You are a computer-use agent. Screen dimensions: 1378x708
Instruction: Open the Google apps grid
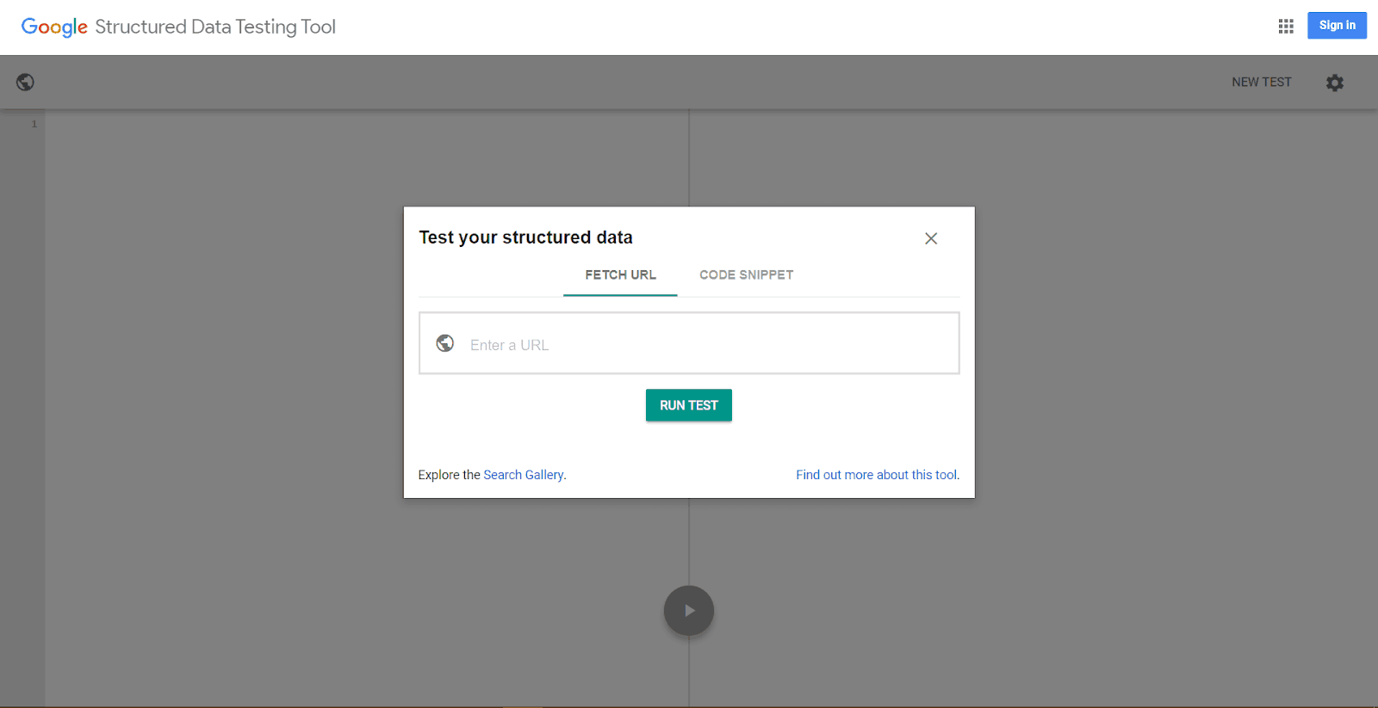(x=1286, y=27)
